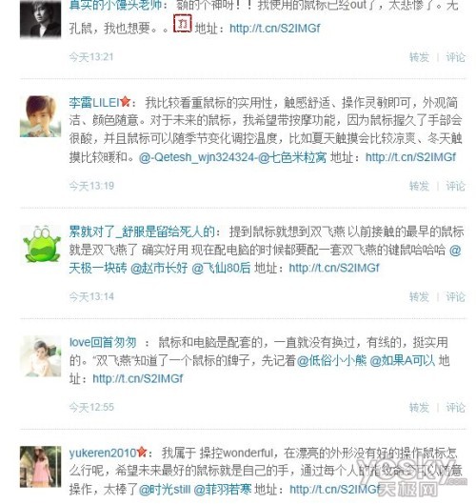Open the @赵市长好 mention link
This screenshot has height=504, width=476.
(x=159, y=268)
